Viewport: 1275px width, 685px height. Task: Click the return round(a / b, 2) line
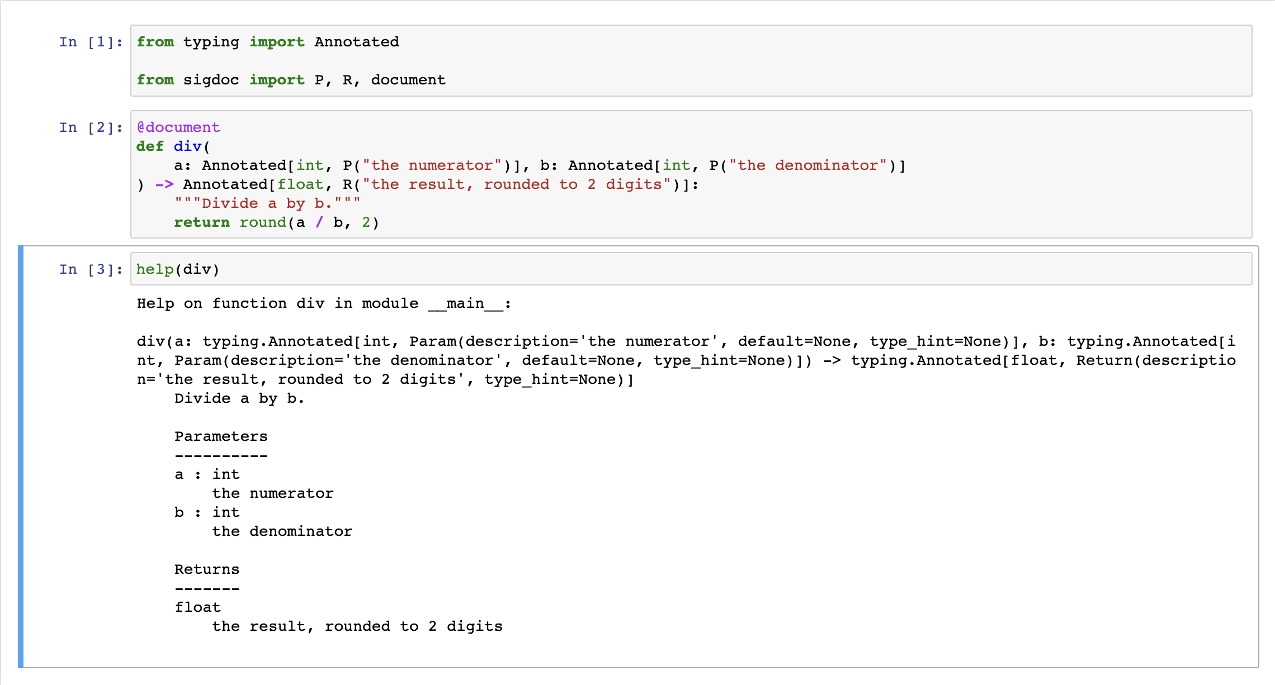point(276,222)
